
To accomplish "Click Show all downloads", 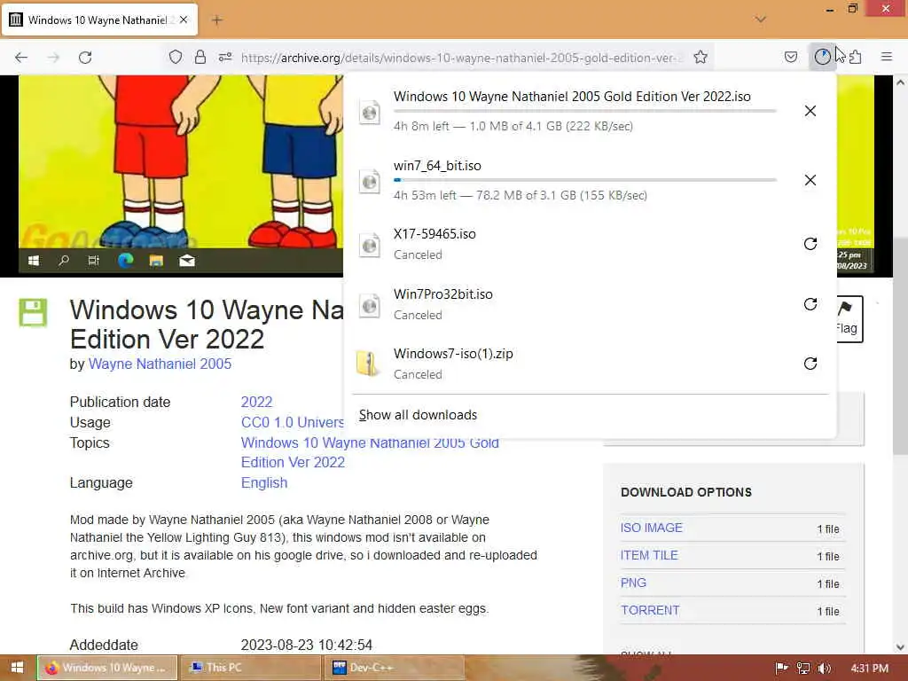I will point(418,415).
